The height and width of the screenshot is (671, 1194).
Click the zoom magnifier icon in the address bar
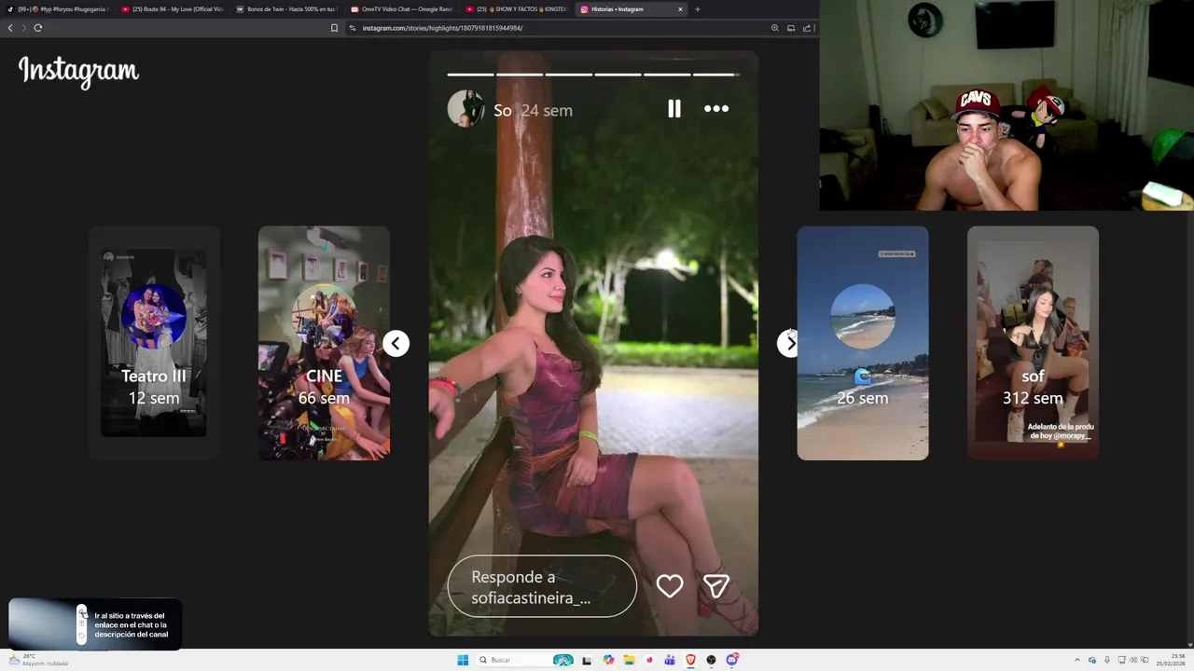(774, 28)
